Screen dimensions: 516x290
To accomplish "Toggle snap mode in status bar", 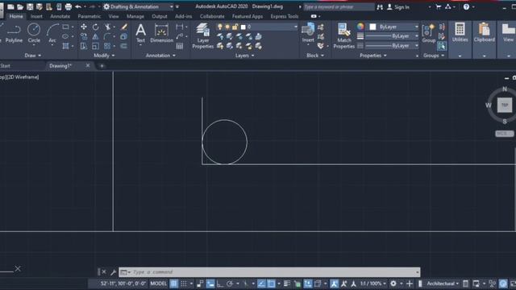I will click(184, 284).
